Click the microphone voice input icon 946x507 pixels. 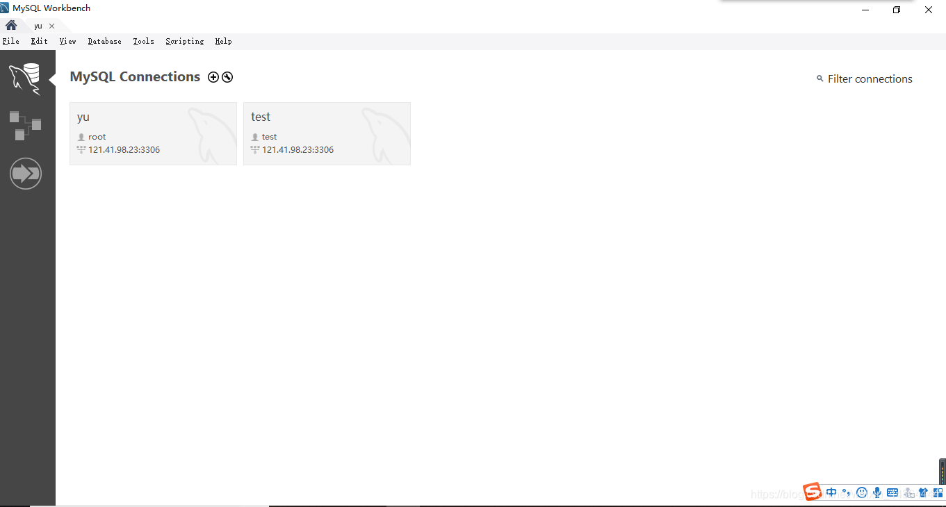tap(877, 492)
